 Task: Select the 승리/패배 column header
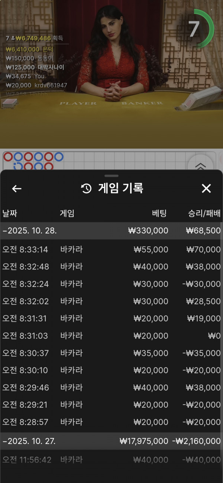pyautogui.click(x=204, y=213)
